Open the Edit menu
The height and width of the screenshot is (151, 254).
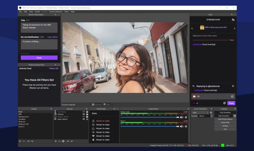25,12
